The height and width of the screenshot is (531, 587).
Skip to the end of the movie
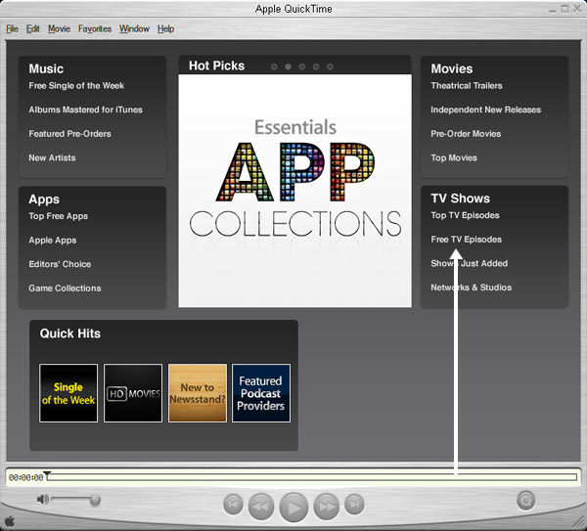point(354,504)
